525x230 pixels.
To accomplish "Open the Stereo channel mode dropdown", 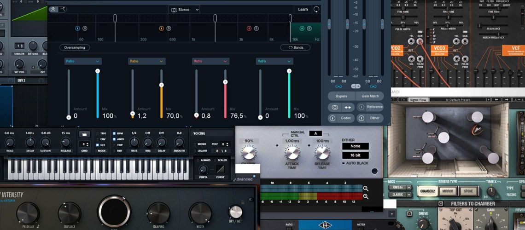I will [x=184, y=10].
